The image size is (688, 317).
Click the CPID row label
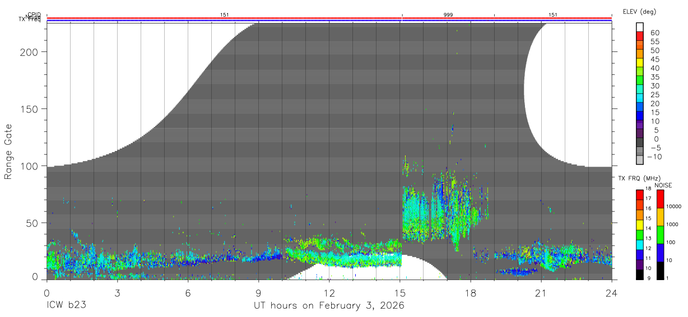coord(34,16)
